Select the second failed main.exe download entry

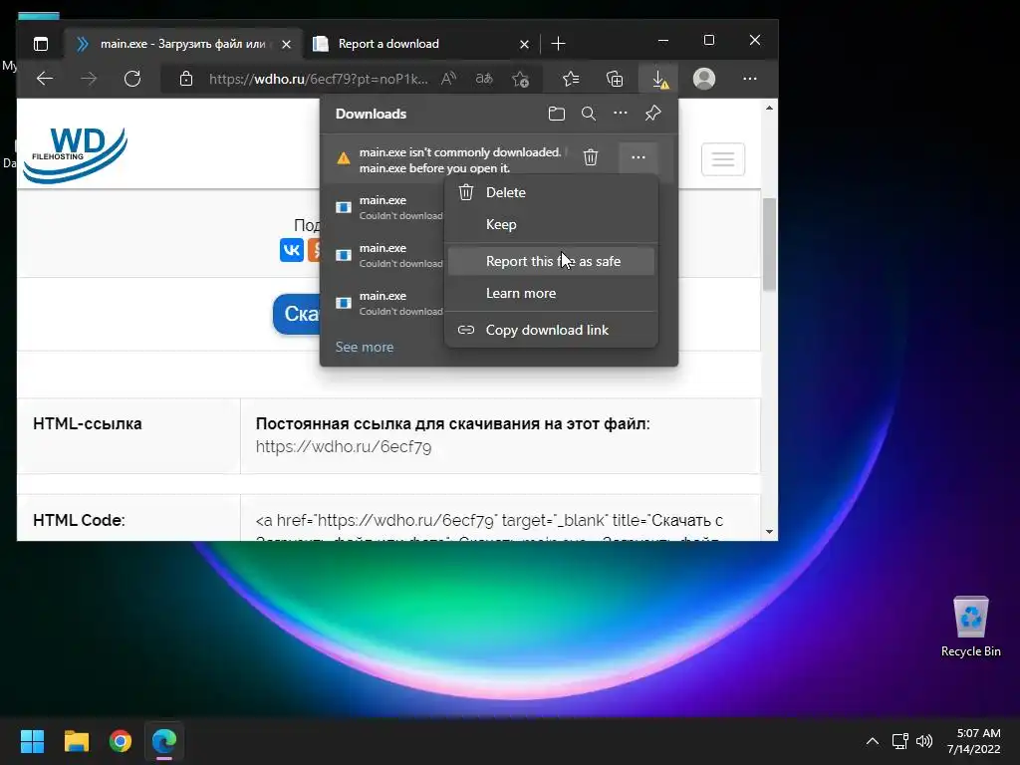coord(383,255)
